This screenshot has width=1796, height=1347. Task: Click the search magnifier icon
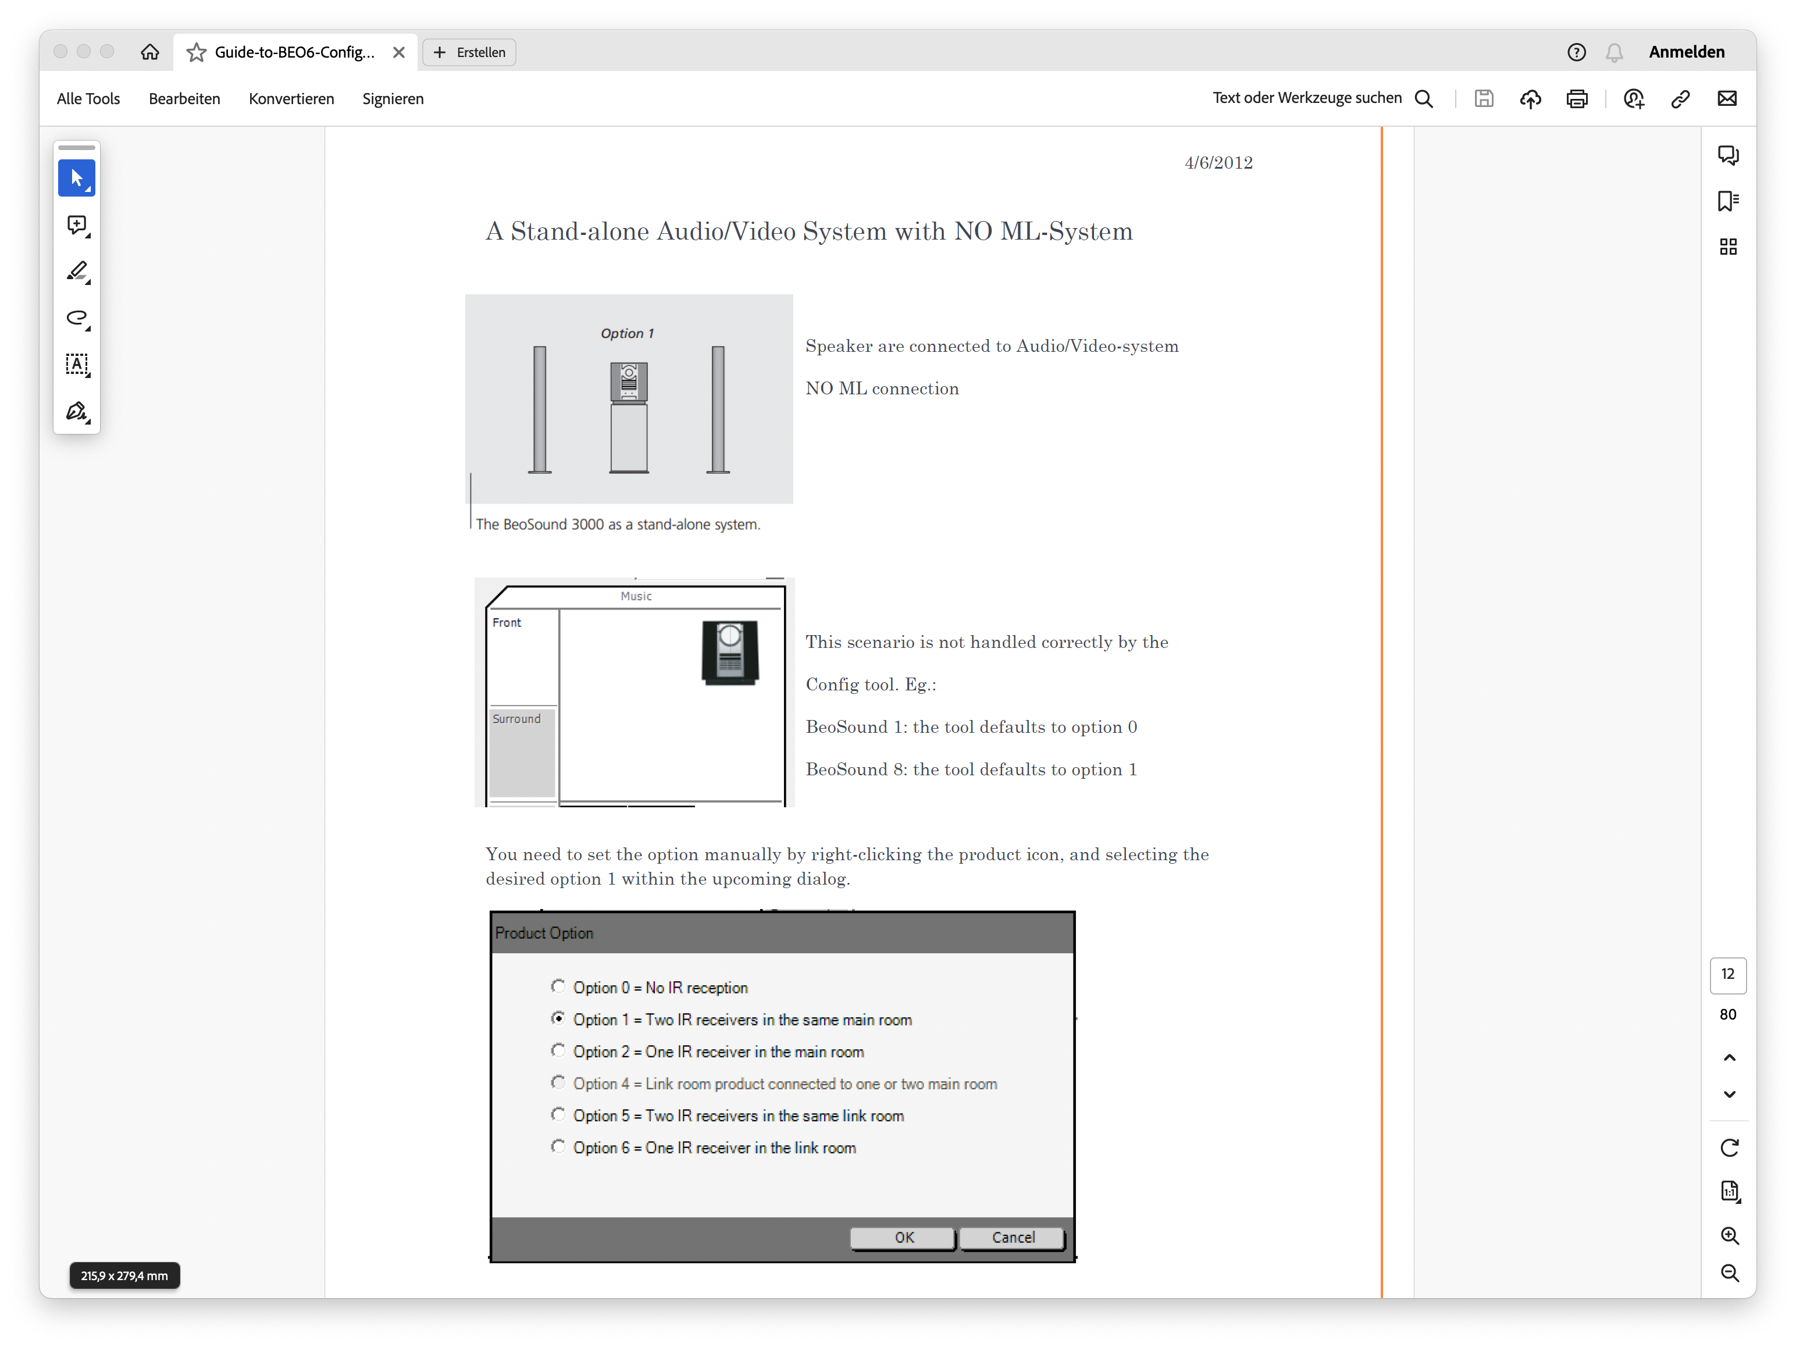pos(1424,98)
